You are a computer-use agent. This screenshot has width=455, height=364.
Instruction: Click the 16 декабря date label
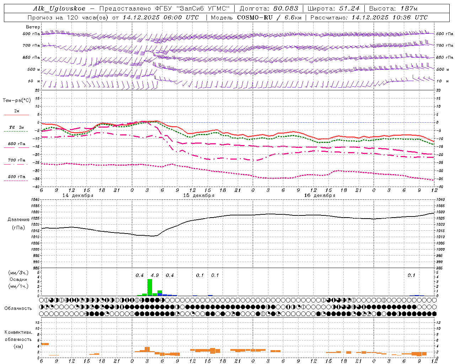(320, 196)
